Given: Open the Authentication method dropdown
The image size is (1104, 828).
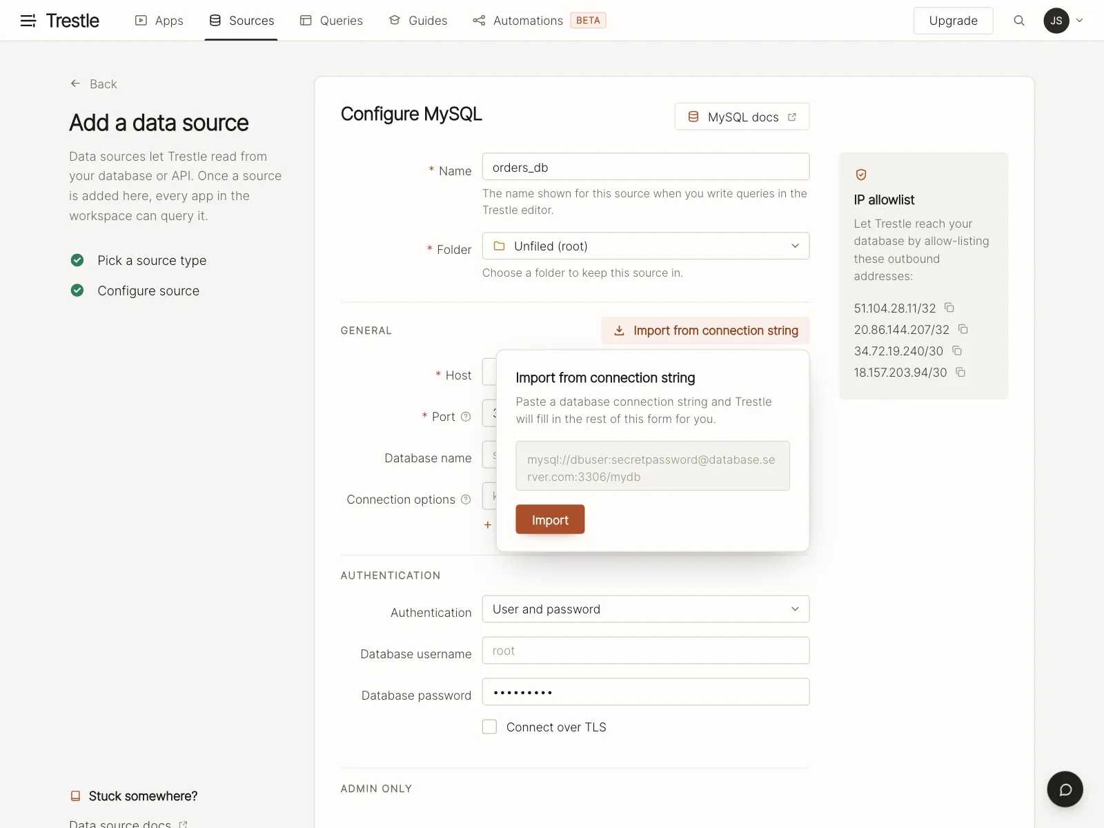Looking at the screenshot, I should point(646,609).
